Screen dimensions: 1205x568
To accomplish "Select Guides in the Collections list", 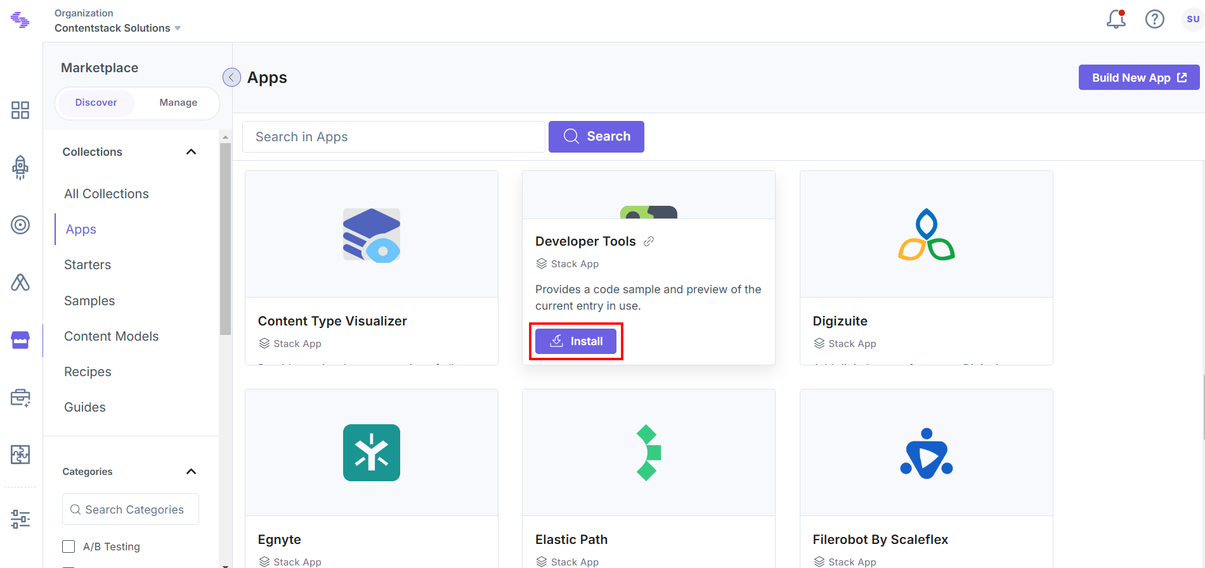I will 85,407.
